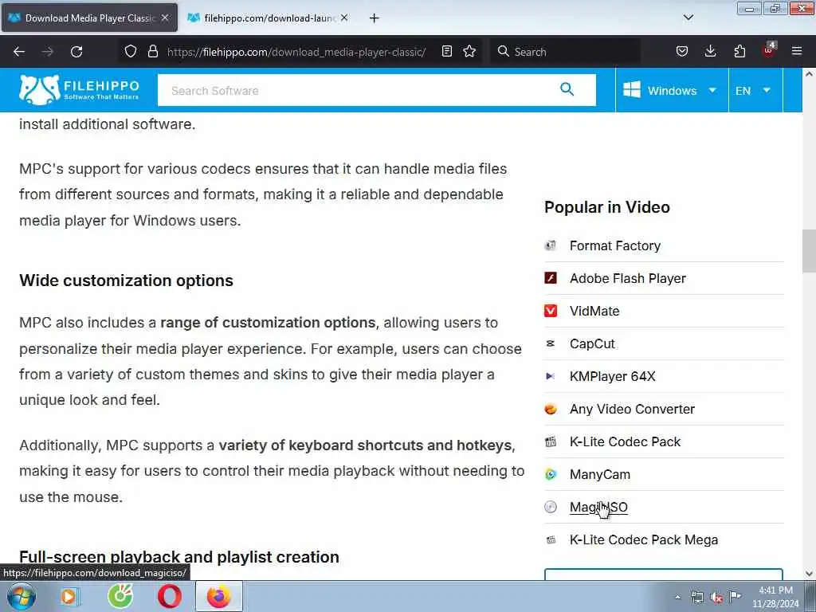Click scrollbar up arrow
Viewport: 816px width, 612px height.
[809, 74]
